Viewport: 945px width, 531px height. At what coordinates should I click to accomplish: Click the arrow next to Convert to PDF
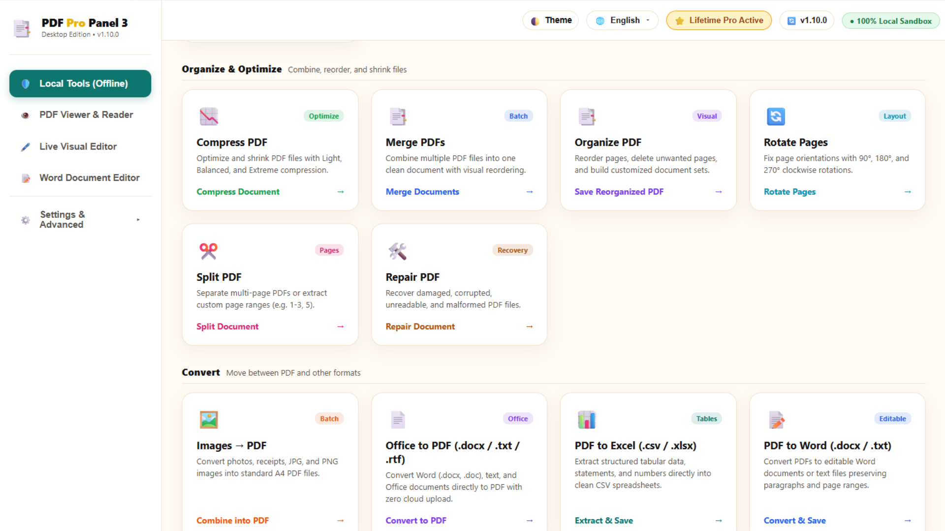(530, 521)
